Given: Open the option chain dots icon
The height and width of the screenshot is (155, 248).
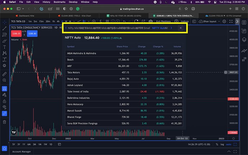Looking at the screenshot, I should [x=244, y=59].
